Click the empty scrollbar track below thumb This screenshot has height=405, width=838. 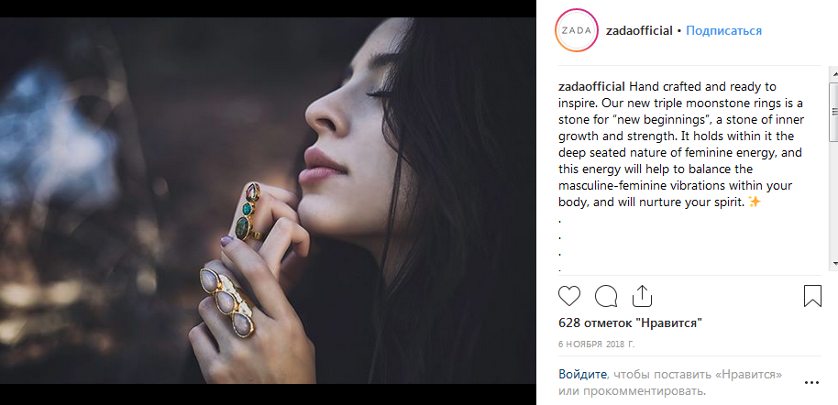click(832, 202)
